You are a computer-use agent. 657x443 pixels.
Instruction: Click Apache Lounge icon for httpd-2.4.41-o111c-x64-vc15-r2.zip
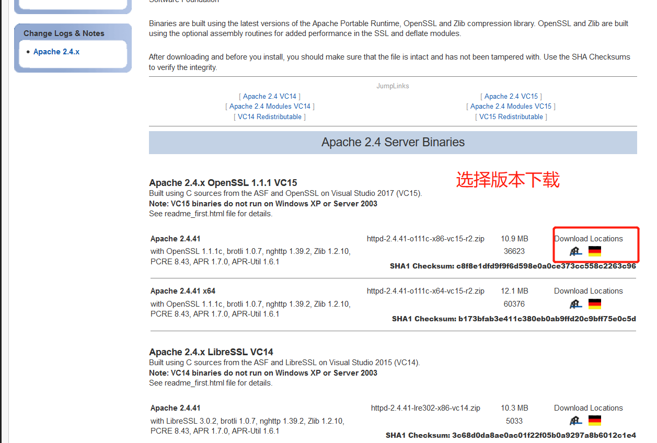[x=576, y=304]
